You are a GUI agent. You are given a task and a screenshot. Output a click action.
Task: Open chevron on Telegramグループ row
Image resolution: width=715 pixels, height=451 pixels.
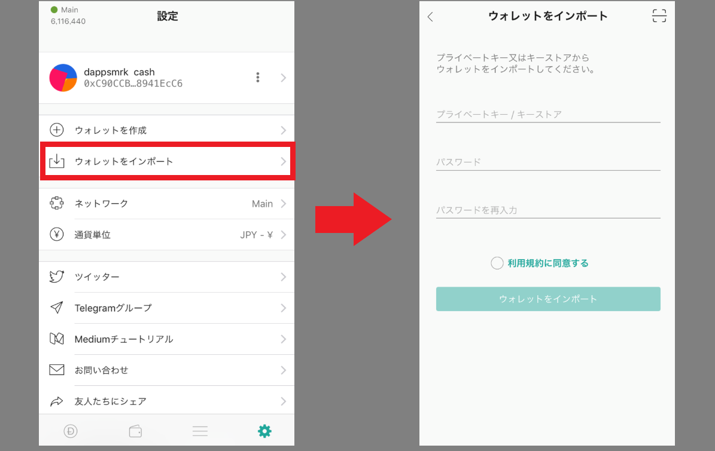click(x=283, y=308)
